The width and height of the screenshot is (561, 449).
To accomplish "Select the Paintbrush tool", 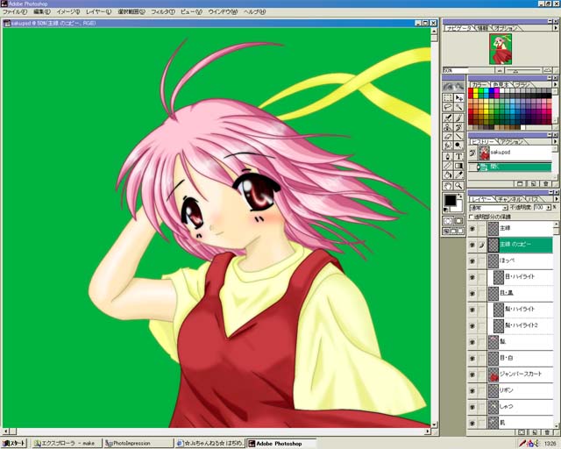I will point(458,118).
